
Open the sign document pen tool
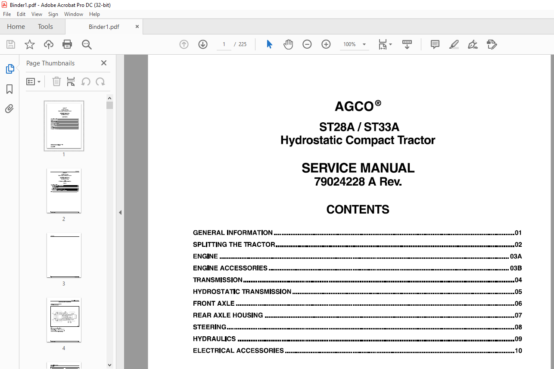(x=473, y=44)
